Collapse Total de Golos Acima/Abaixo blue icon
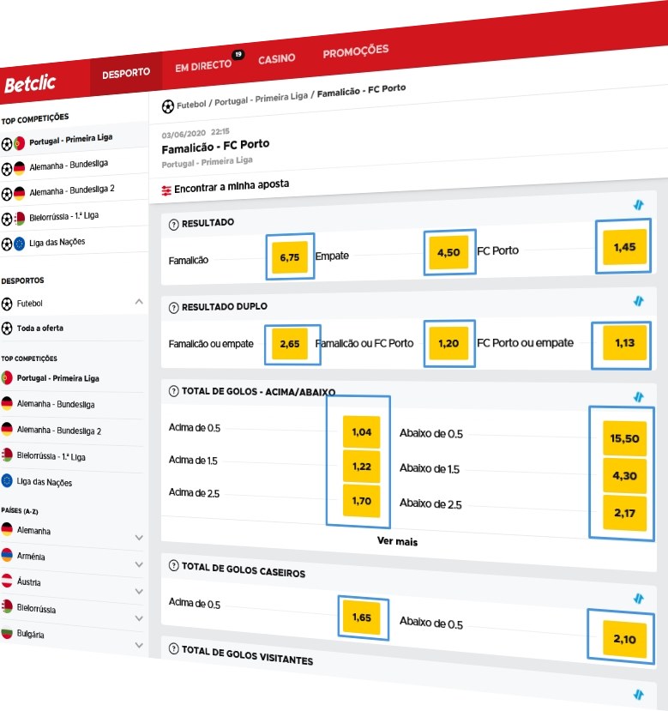 [639, 397]
